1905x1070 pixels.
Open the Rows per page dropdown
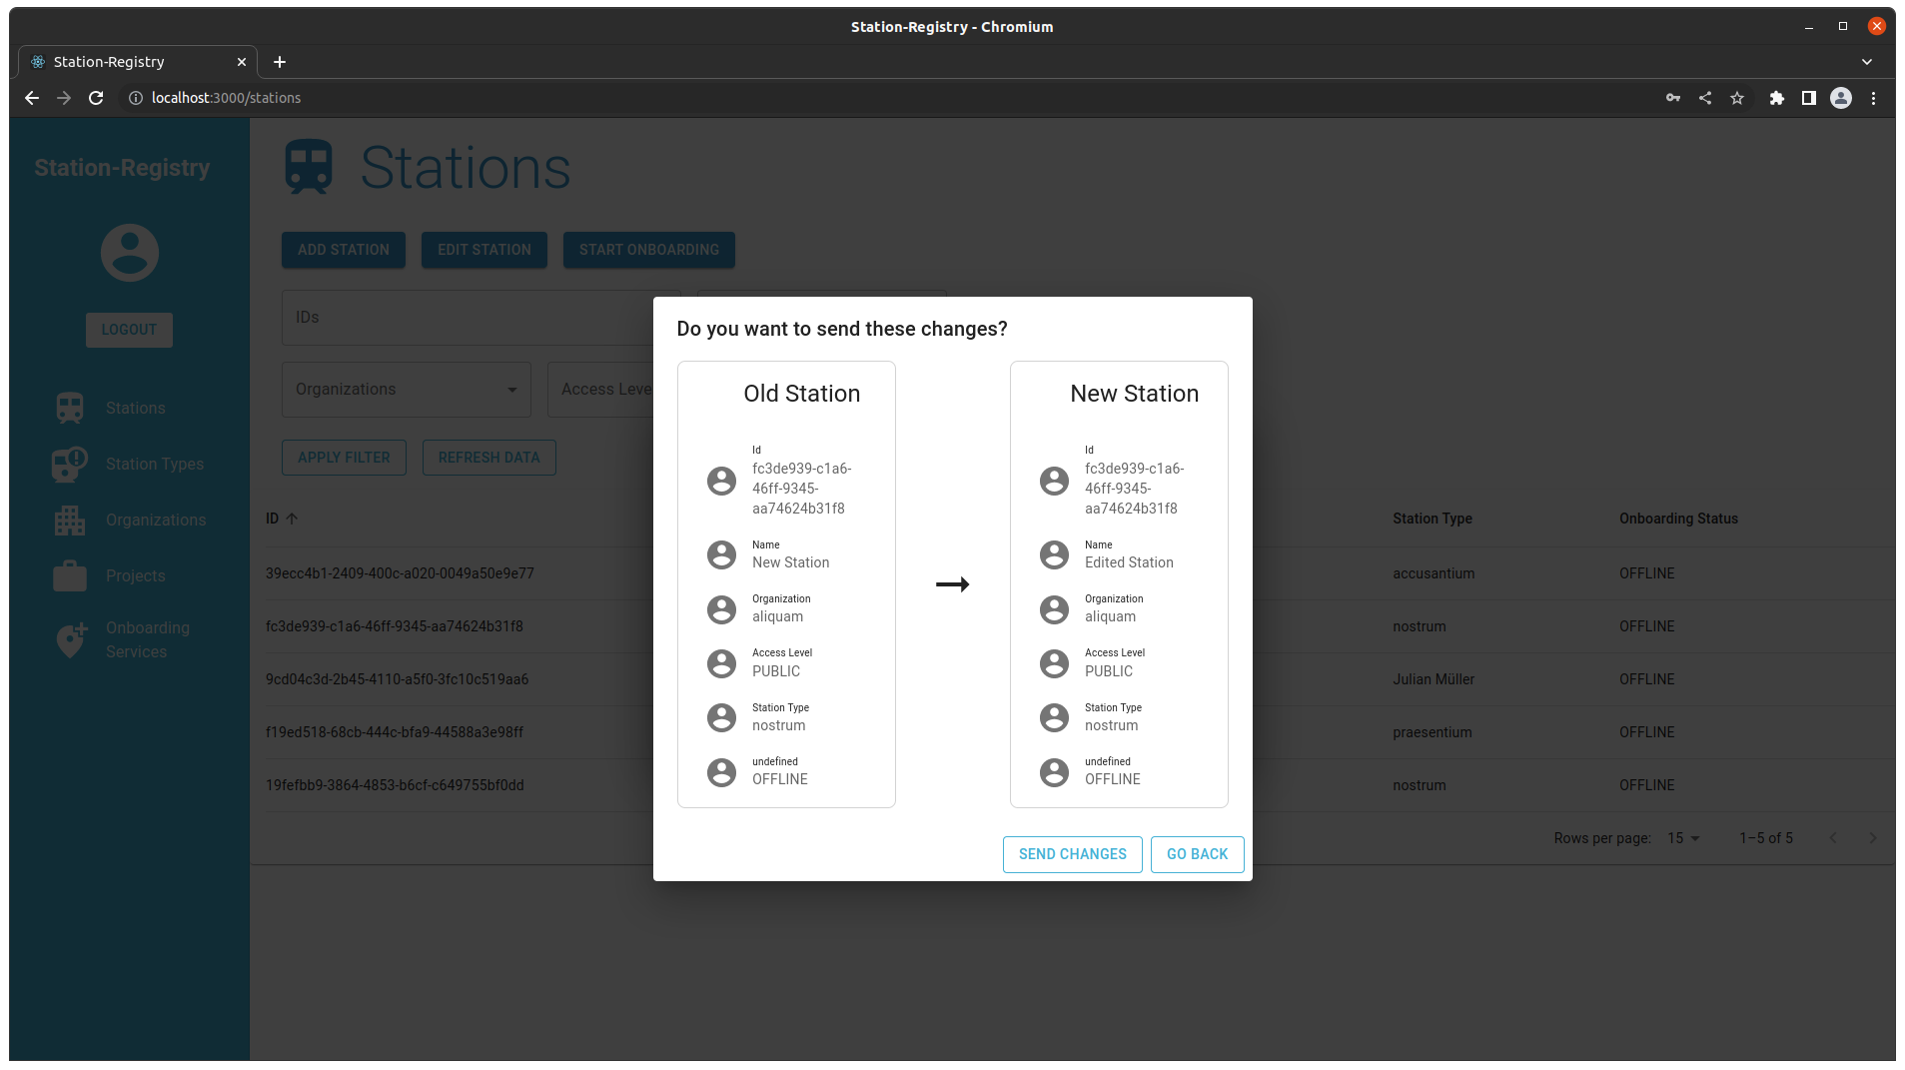[x=1683, y=838]
